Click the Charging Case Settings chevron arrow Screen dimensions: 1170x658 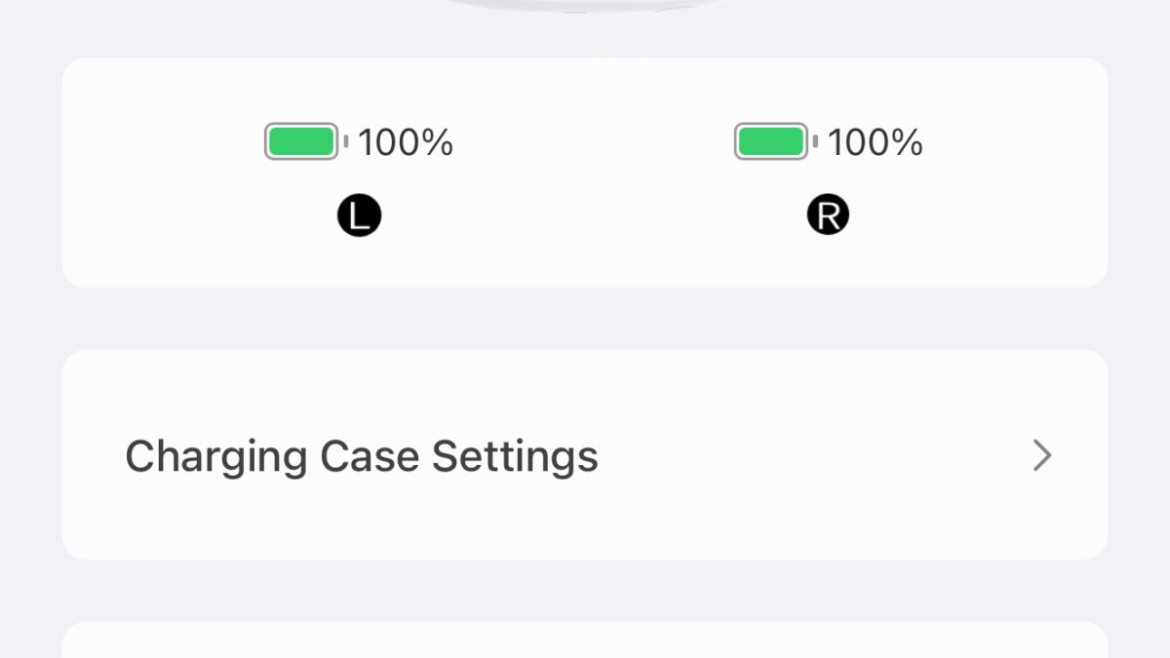click(x=1042, y=455)
